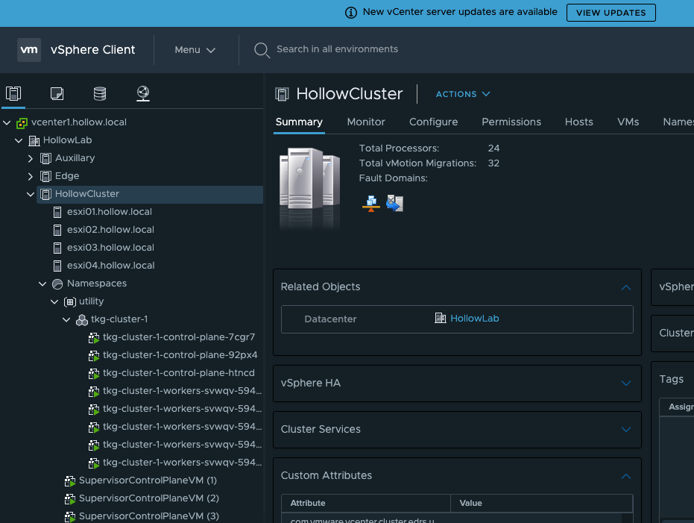Open the Menu dropdown

point(195,50)
